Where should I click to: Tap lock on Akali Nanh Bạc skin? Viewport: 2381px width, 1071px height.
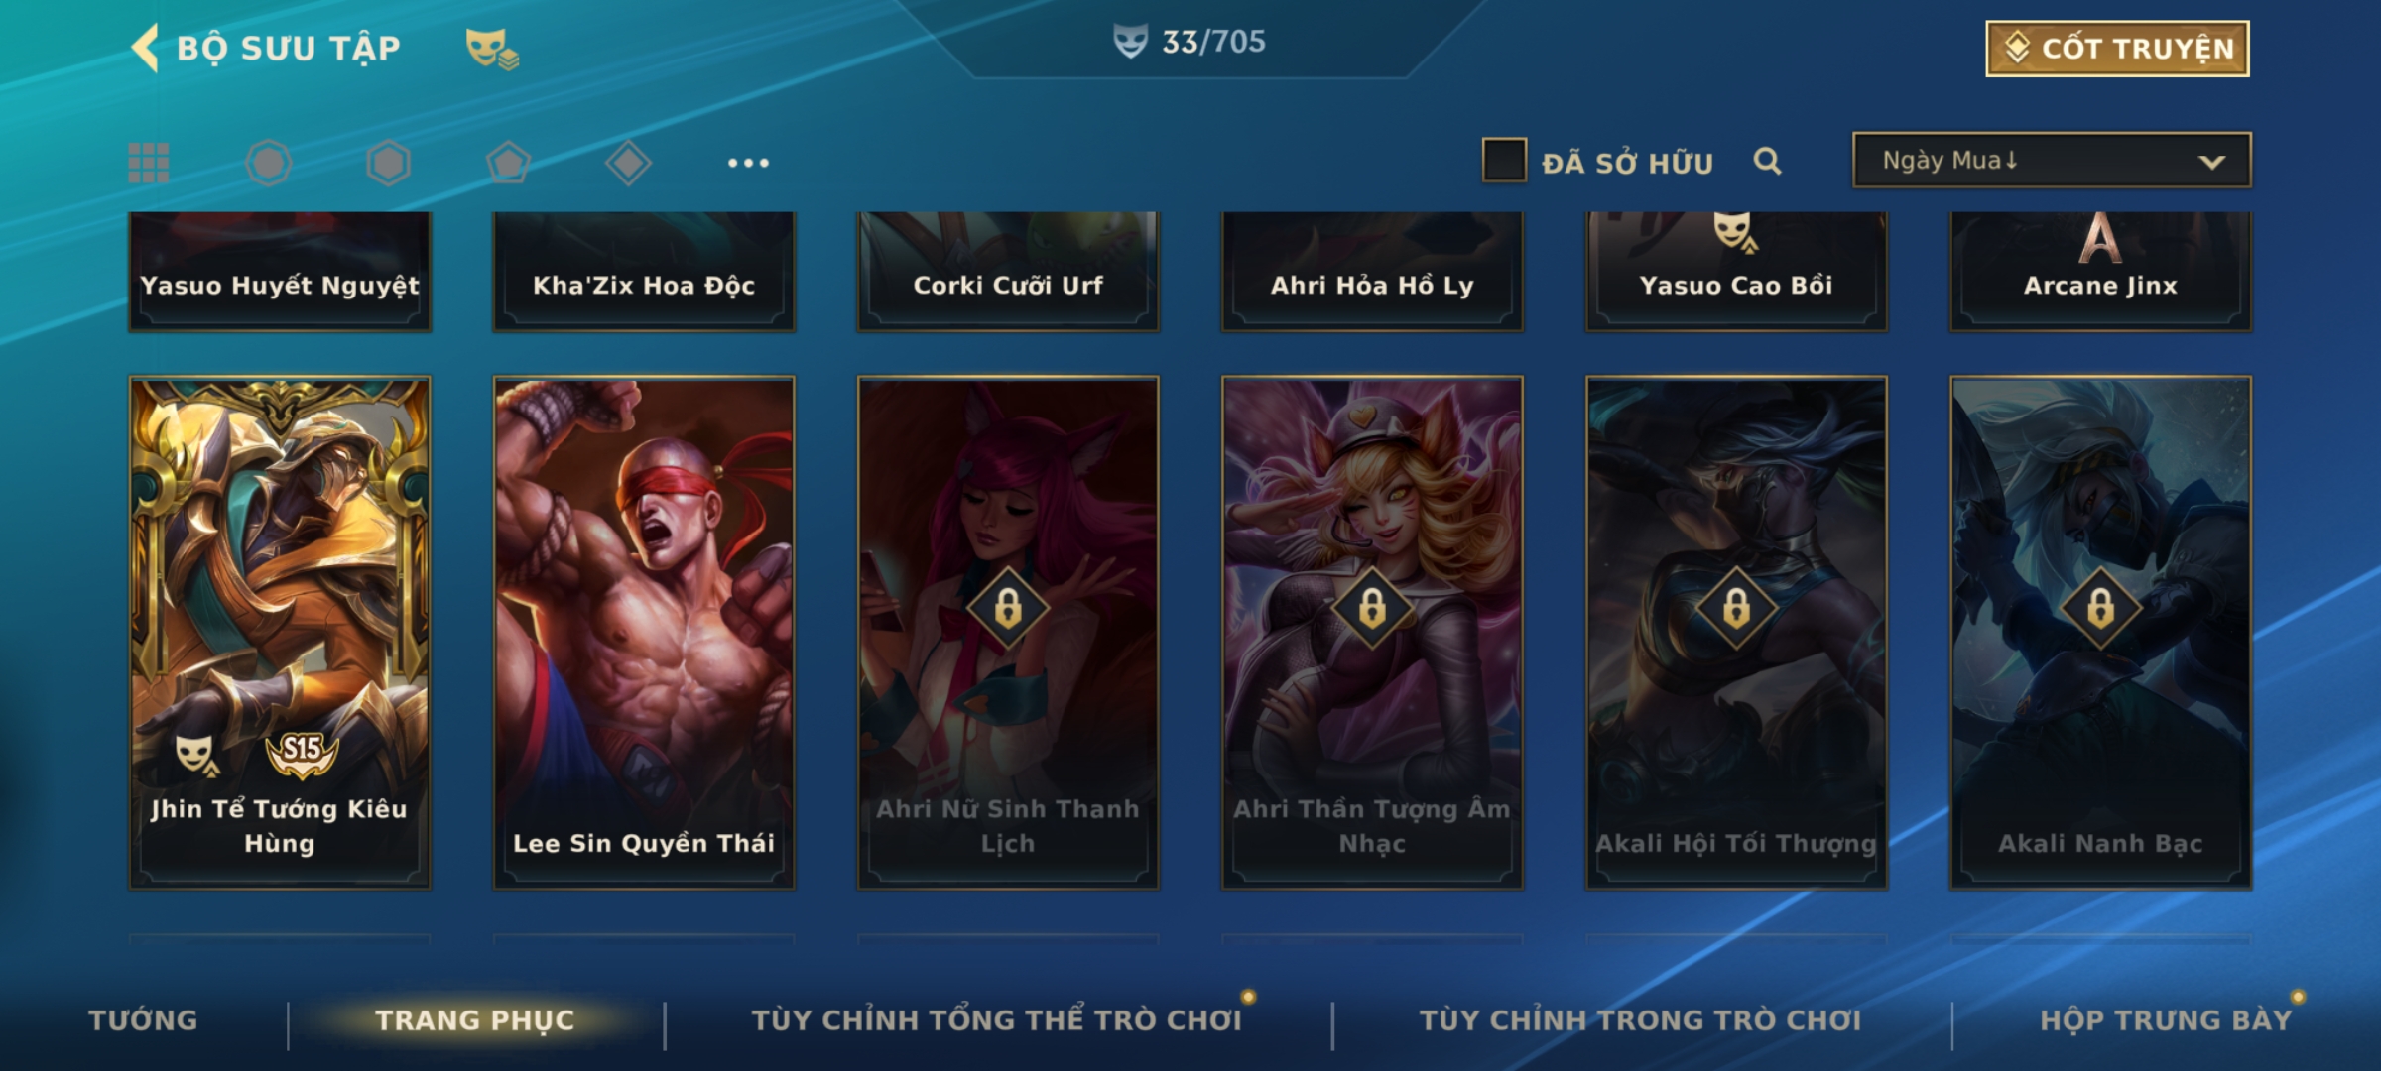[x=2100, y=607]
